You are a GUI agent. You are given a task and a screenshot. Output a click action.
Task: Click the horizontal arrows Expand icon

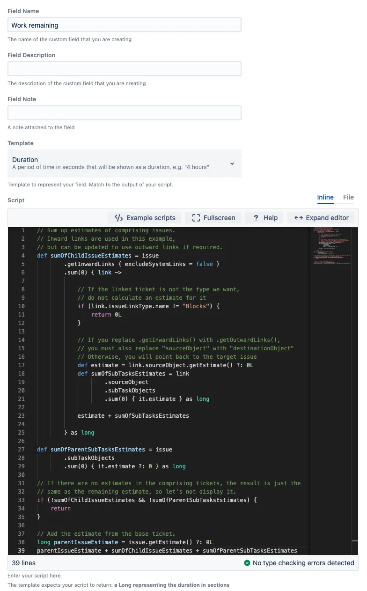click(x=298, y=218)
